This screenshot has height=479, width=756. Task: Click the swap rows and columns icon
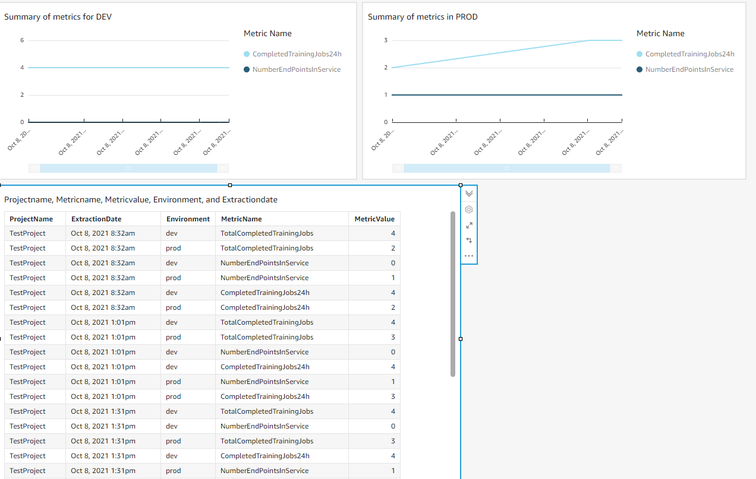[469, 240]
